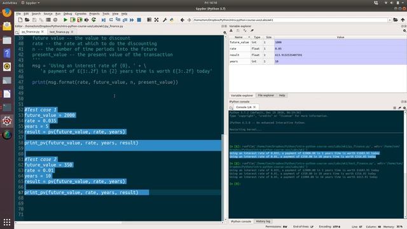Close the py_finance.py tab
Image resolution: width=407 pixels, height=229 pixels.
pos(43,32)
